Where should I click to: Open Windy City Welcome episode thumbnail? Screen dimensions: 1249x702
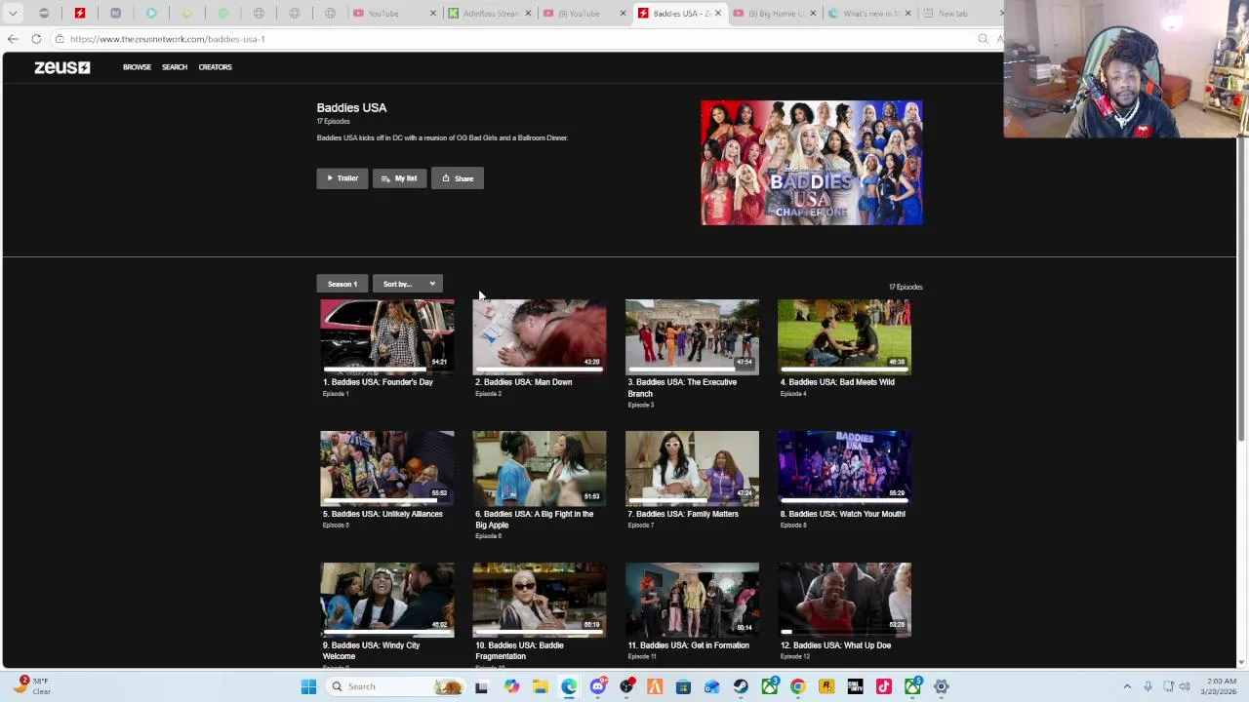(x=387, y=600)
